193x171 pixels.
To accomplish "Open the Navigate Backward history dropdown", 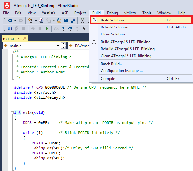I will [x=15, y=21].
